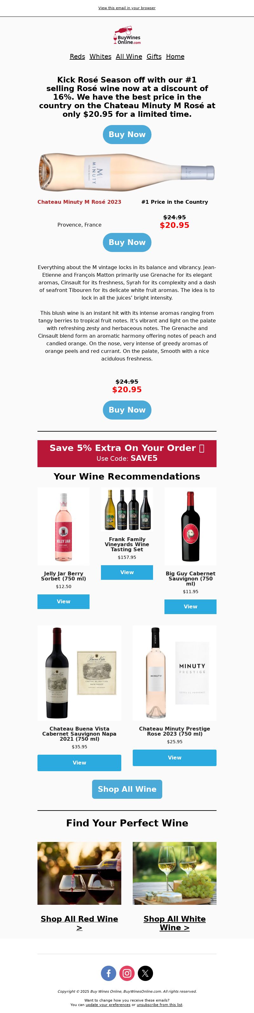Go to the Gifts menu link
The height and width of the screenshot is (1013, 254).
pyautogui.click(x=154, y=56)
